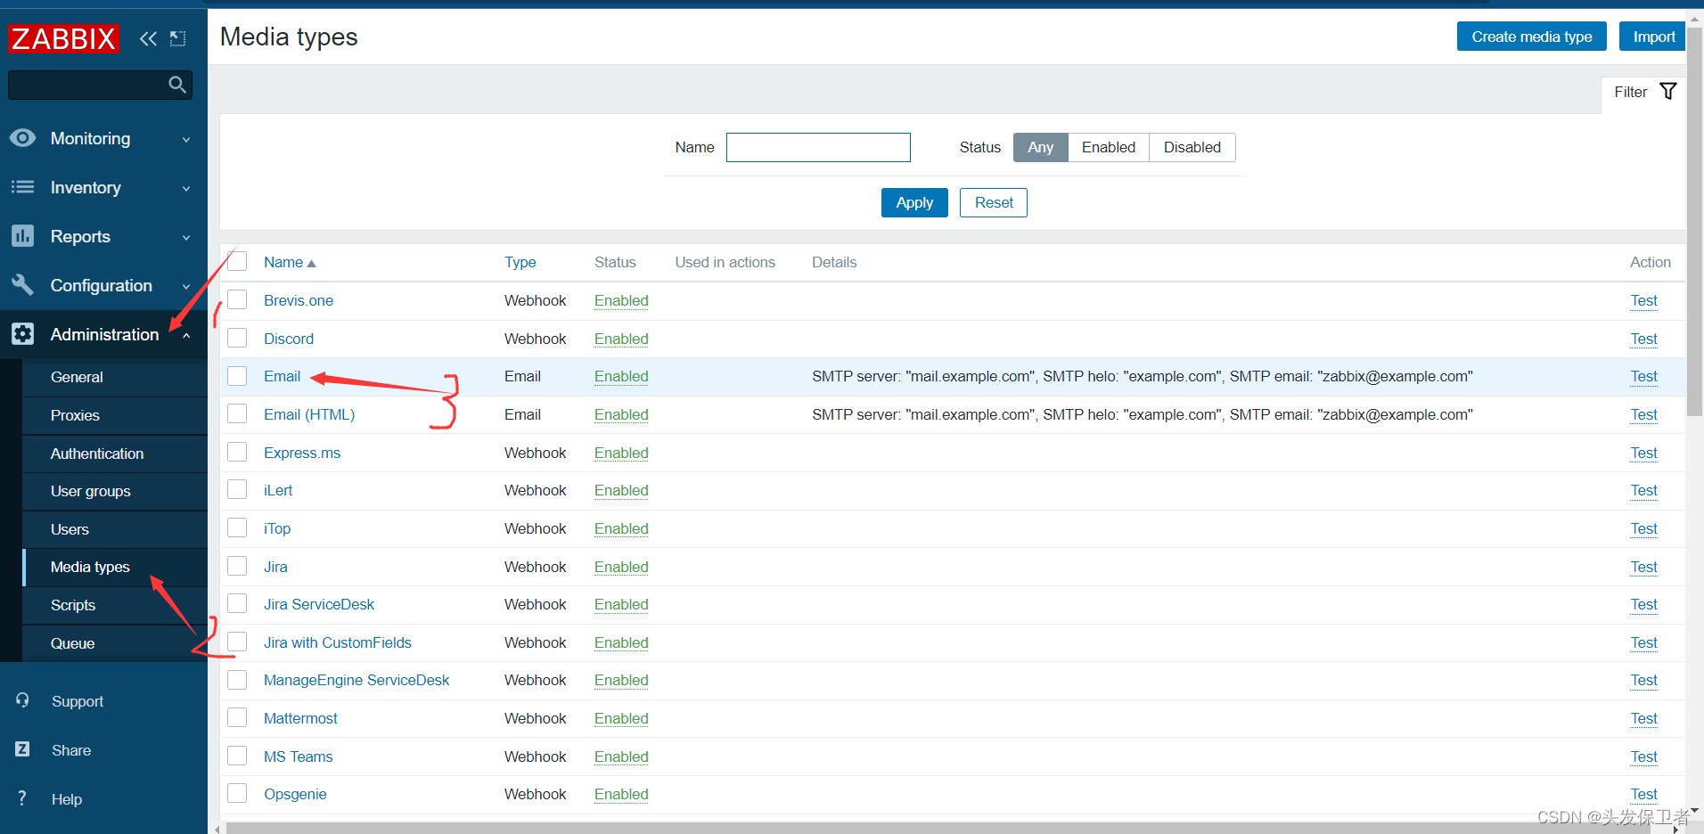Open the Scripts submenu item

point(115,605)
